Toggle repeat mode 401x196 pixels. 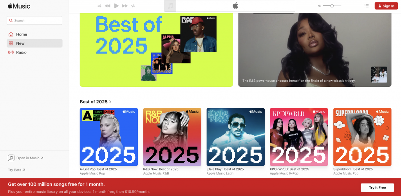pos(133,6)
